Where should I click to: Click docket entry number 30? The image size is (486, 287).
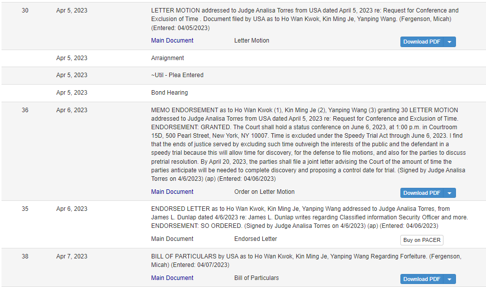(25, 11)
